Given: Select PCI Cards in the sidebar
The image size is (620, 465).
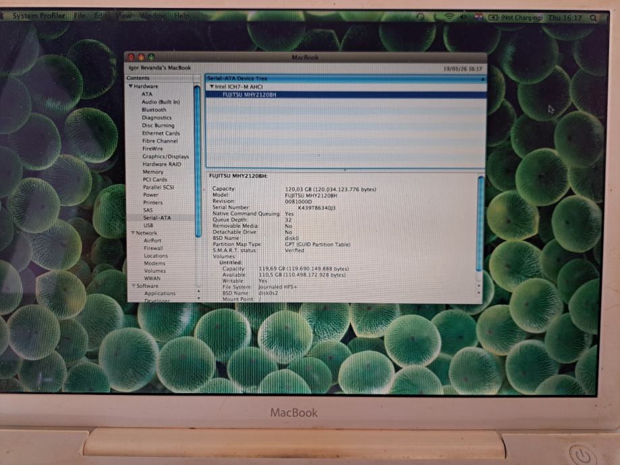Looking at the screenshot, I should point(155,179).
